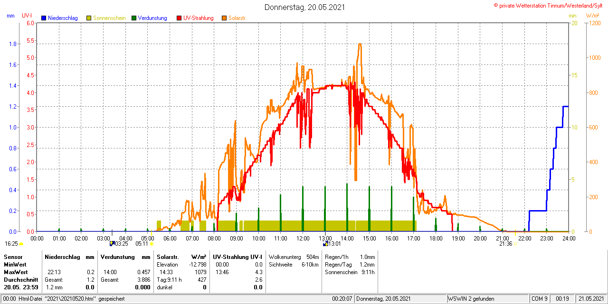
Task: Click the chart title Donnerstag, 20.05.2021
Action: pos(305,7)
